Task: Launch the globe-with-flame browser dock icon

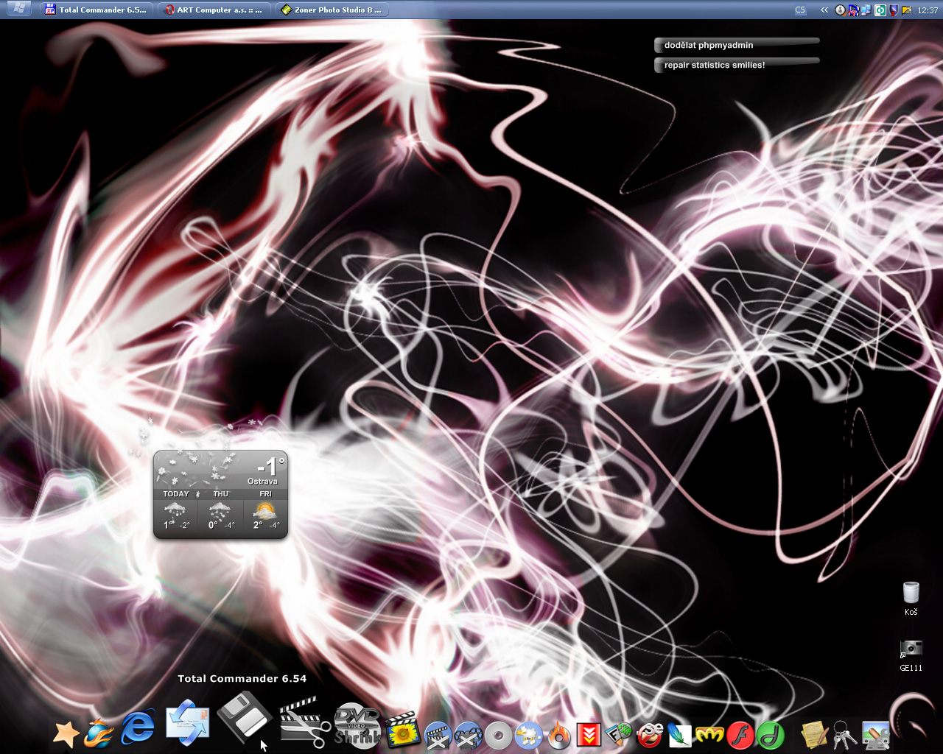Action: click(99, 734)
